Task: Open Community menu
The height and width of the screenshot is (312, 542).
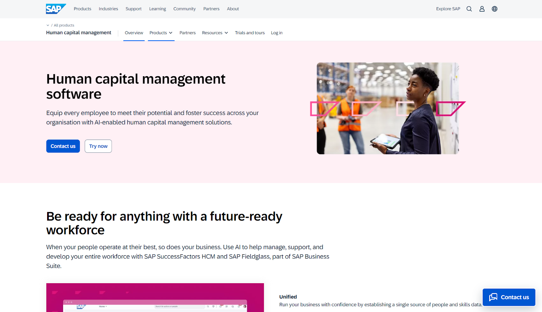Action: [x=185, y=9]
